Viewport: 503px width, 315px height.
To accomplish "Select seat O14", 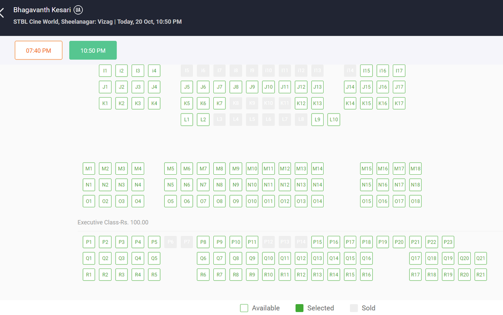I will (x=317, y=201).
